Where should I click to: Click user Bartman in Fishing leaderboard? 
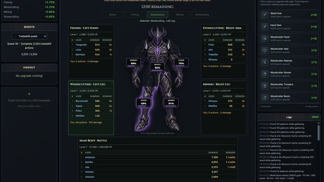tap(80, 55)
